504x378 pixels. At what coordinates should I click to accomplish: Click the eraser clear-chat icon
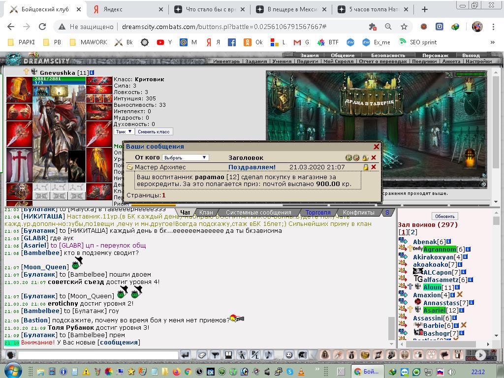[x=202, y=355]
